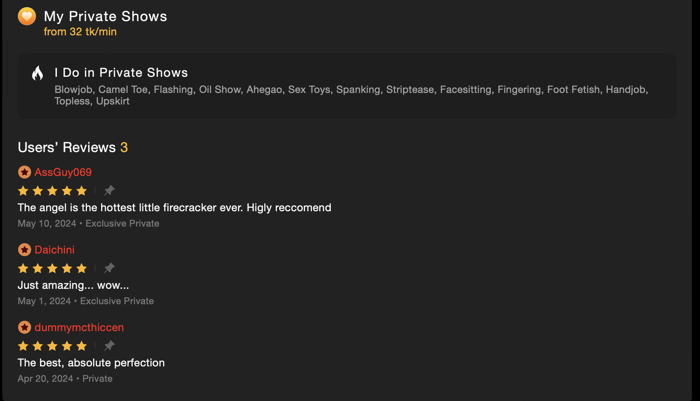Open the AssGuy069 user profile
Viewport: 700px width, 401px height.
(x=63, y=172)
